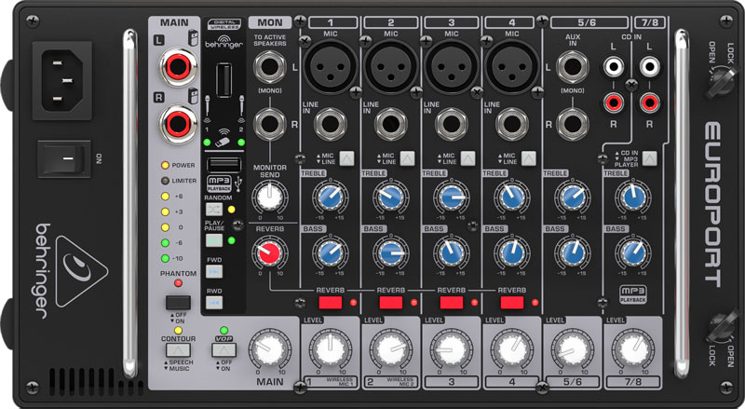Image resolution: width=745 pixels, height=409 pixels.
Task: Click the RWD skip button
Action: point(214,303)
